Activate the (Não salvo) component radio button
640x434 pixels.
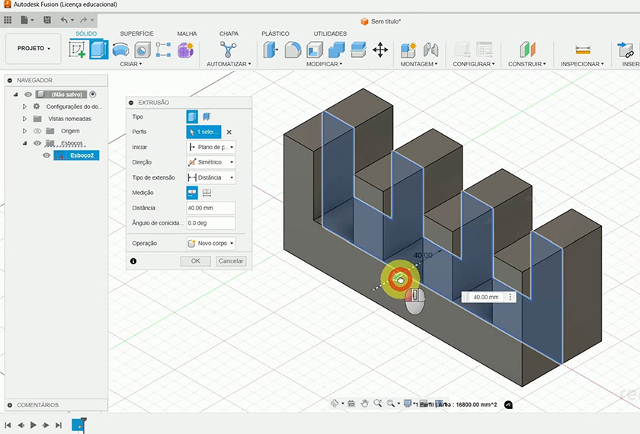92,94
